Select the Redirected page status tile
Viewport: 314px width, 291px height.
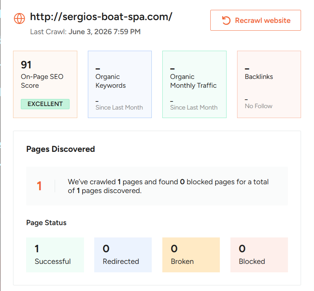(x=123, y=255)
